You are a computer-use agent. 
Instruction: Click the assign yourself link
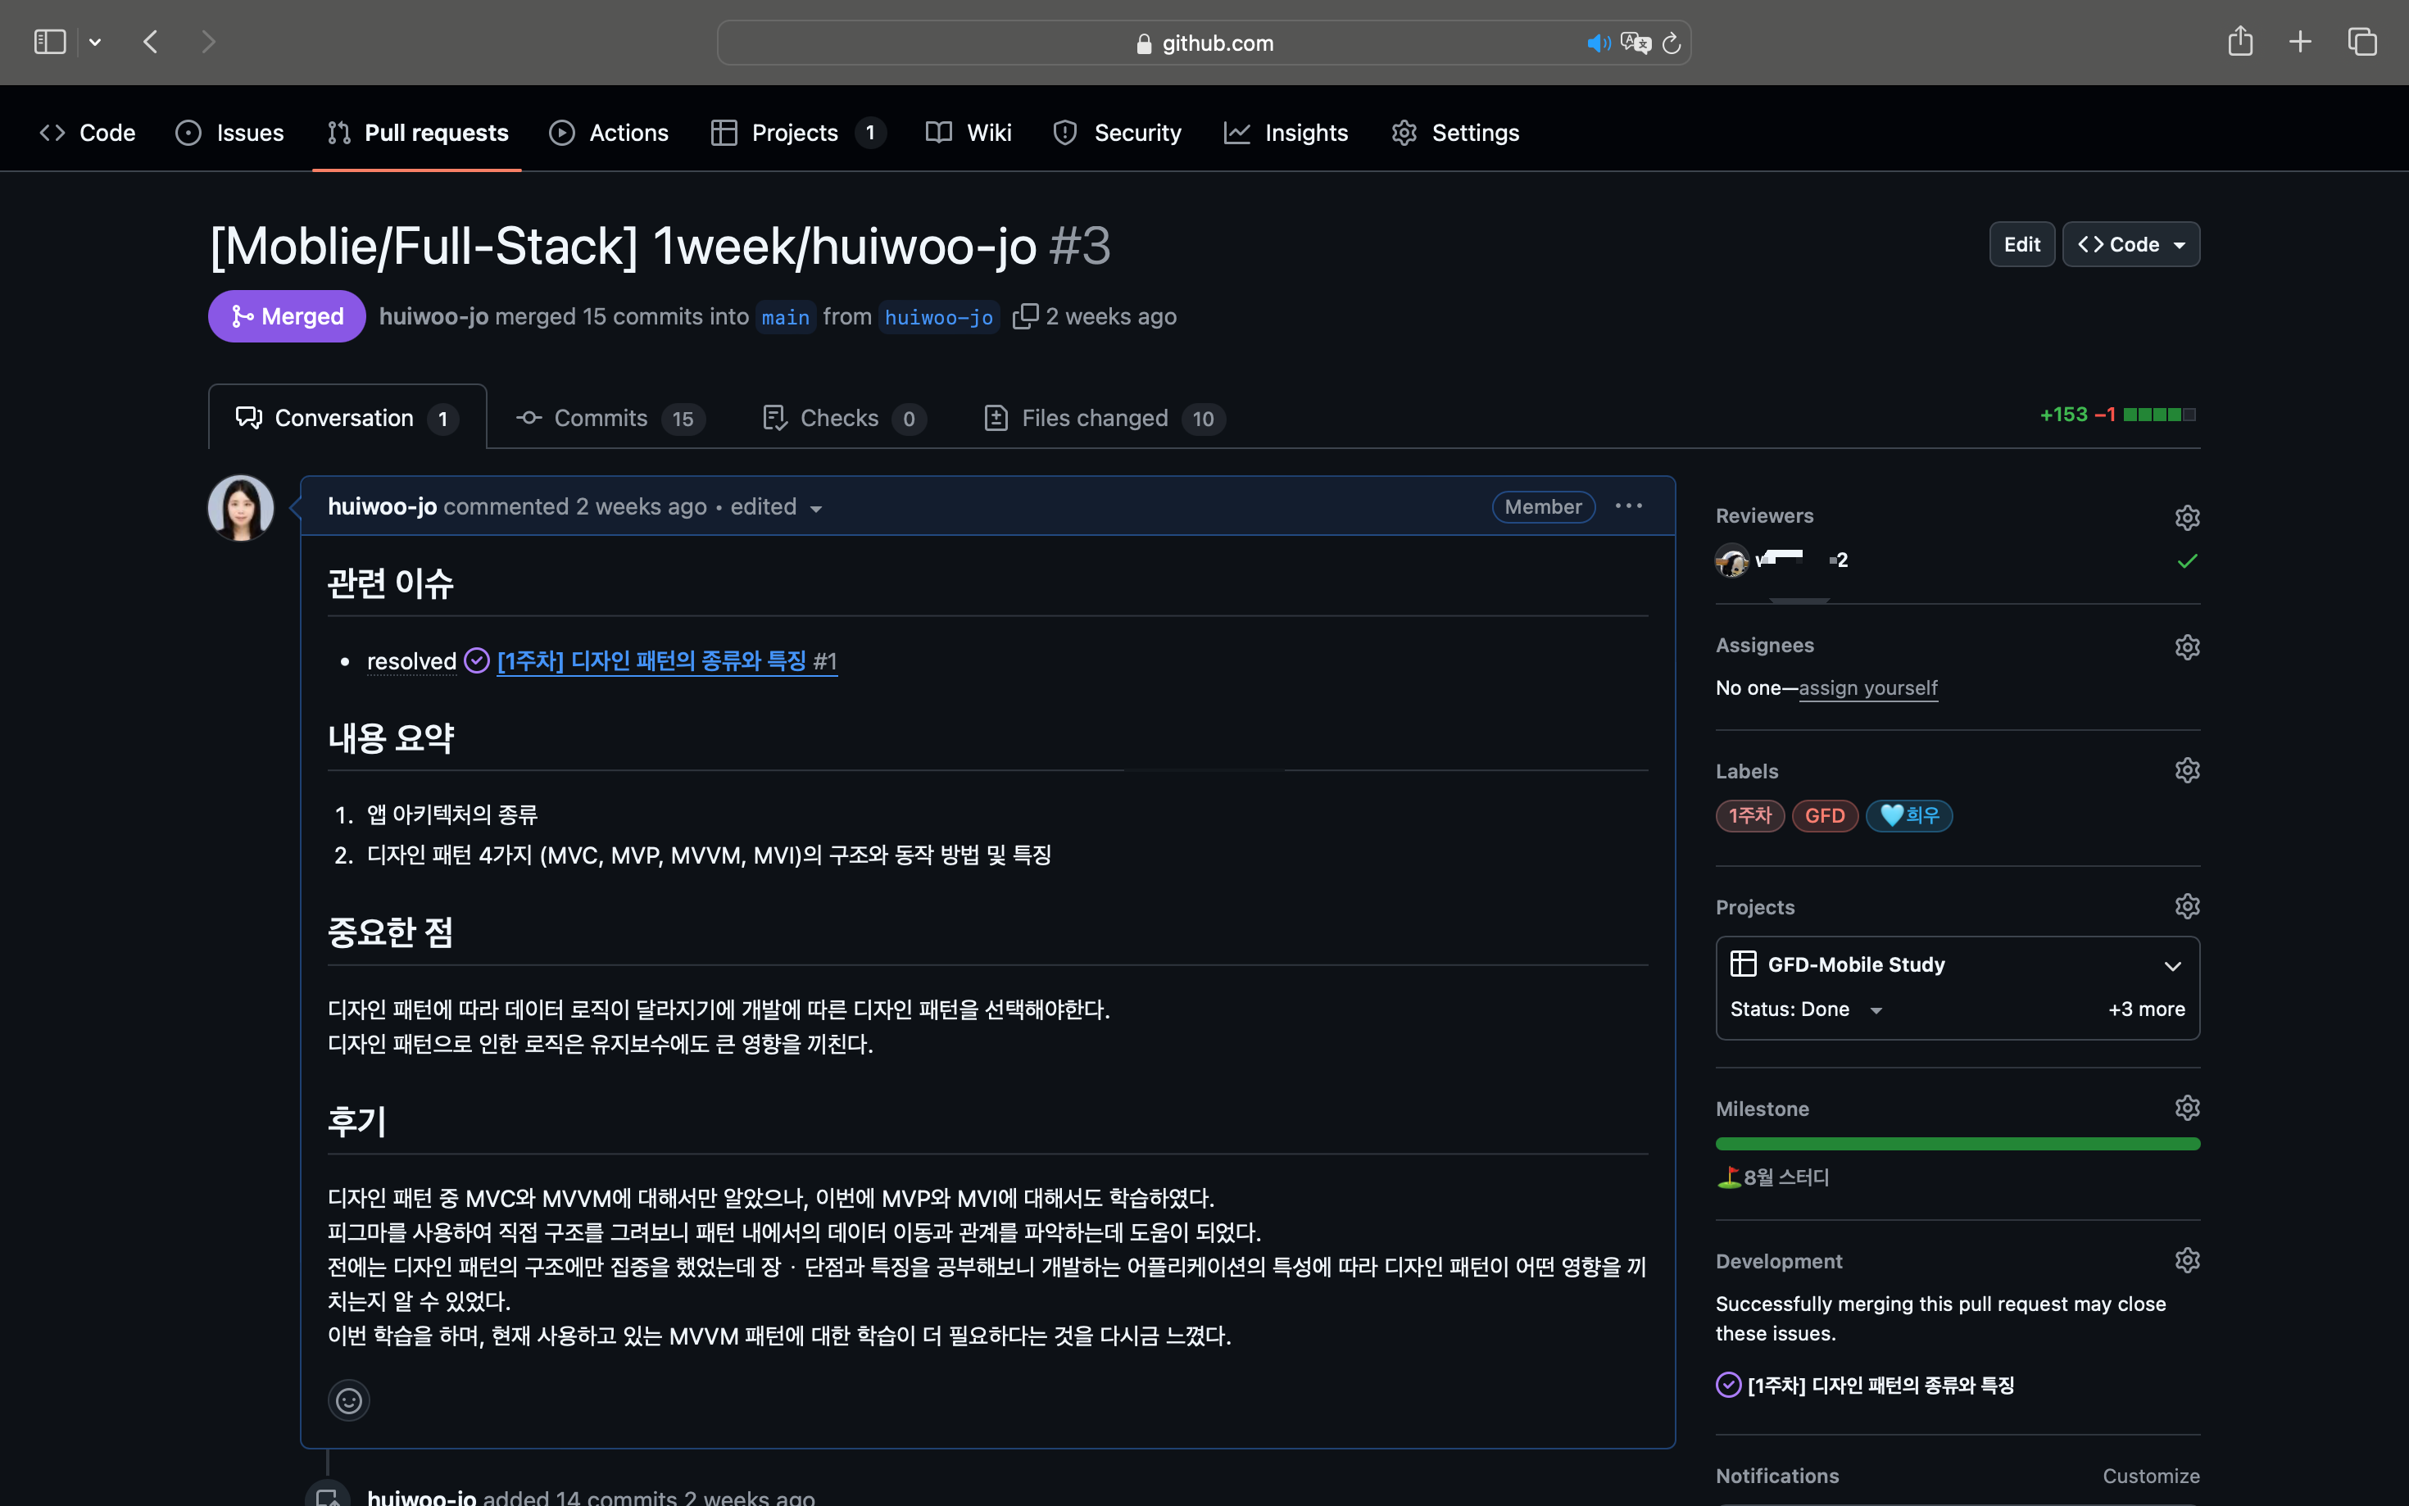1867,687
